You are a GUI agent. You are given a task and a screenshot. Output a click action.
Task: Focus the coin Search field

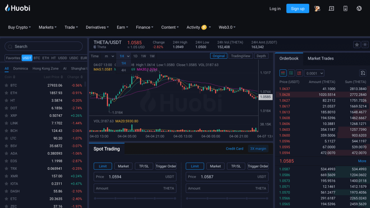(x=44, y=46)
